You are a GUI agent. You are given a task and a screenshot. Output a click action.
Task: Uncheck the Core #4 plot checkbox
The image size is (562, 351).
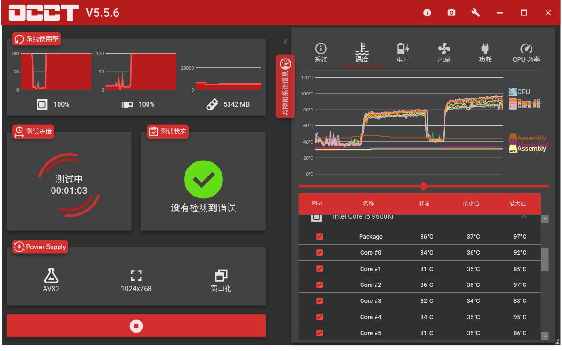[320, 317]
